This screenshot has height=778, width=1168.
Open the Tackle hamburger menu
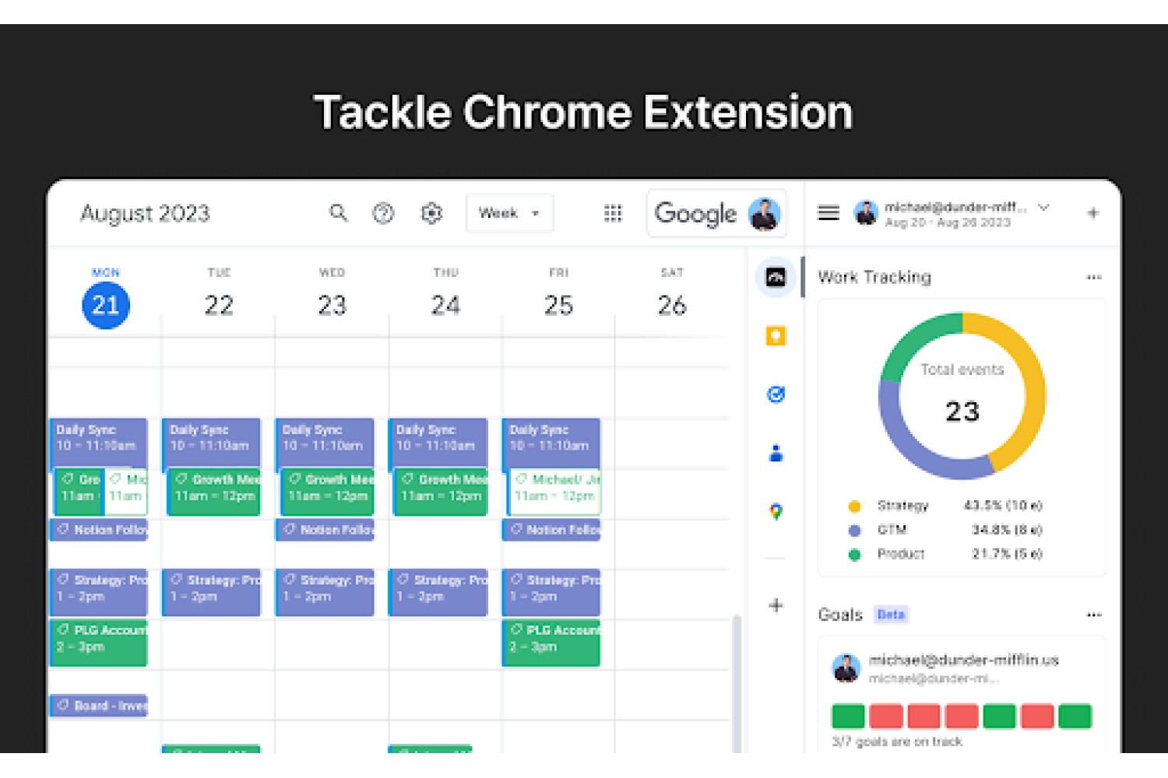coord(829,212)
